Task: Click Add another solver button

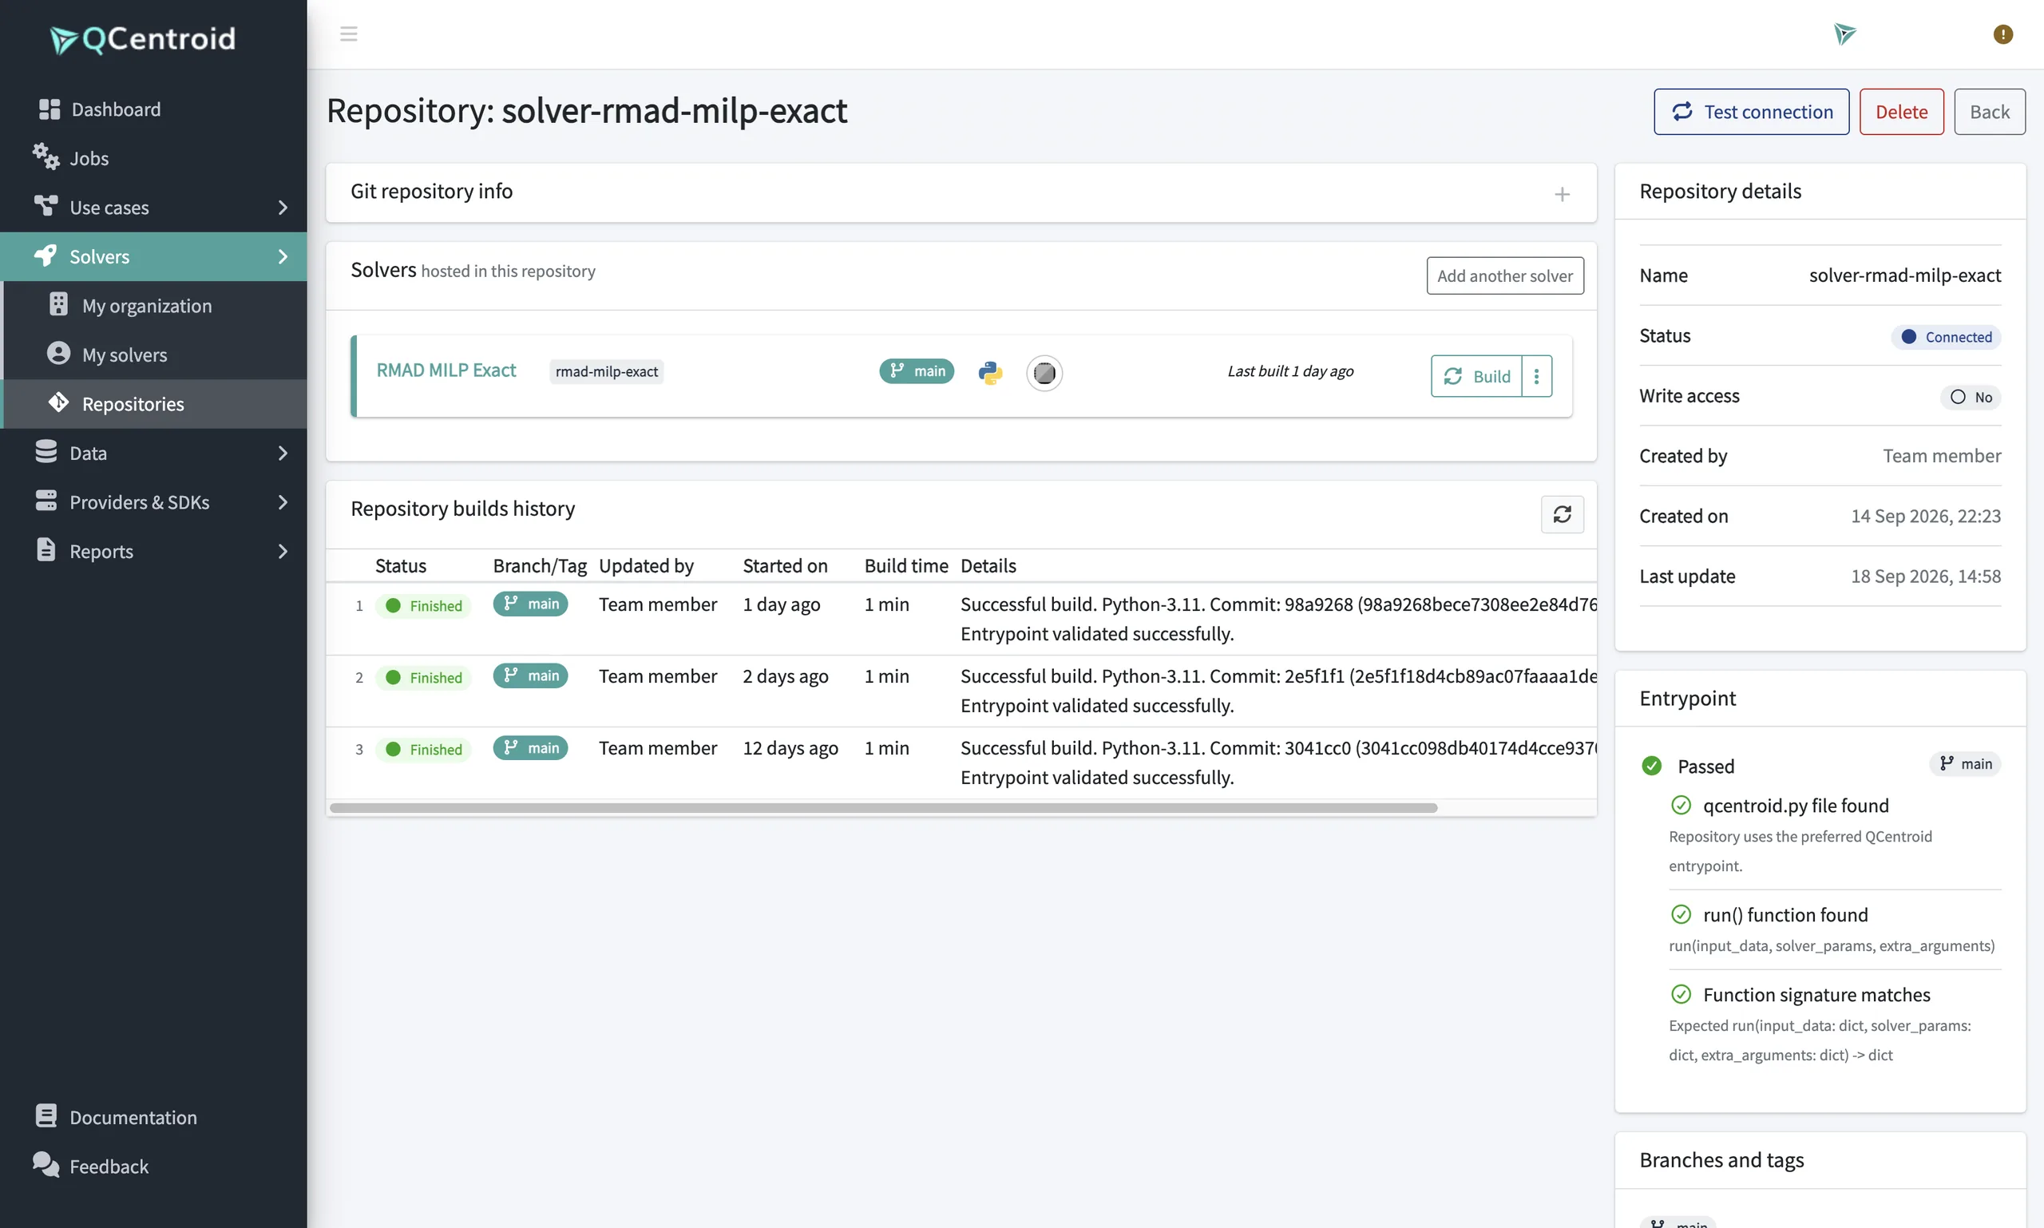Action: coord(1504,275)
